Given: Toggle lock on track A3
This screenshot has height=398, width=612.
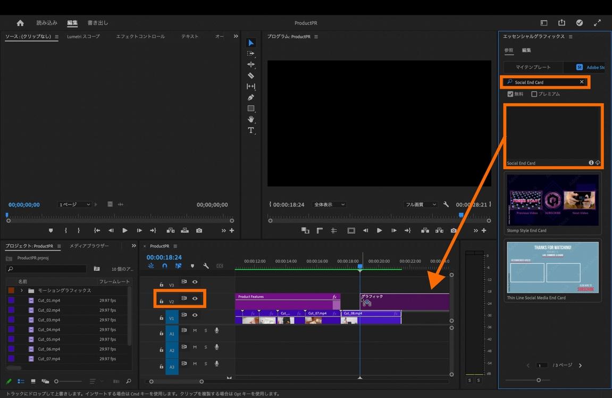Looking at the screenshot, I should (161, 367).
